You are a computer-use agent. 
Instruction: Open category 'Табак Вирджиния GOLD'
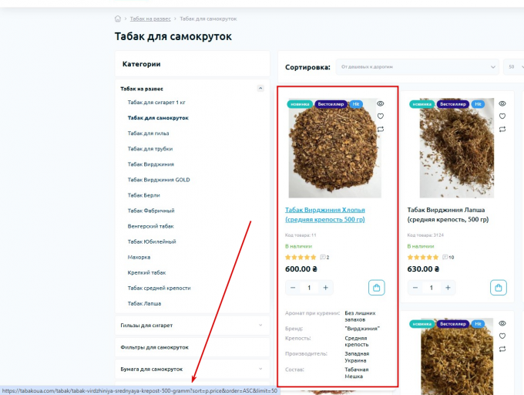pos(159,180)
